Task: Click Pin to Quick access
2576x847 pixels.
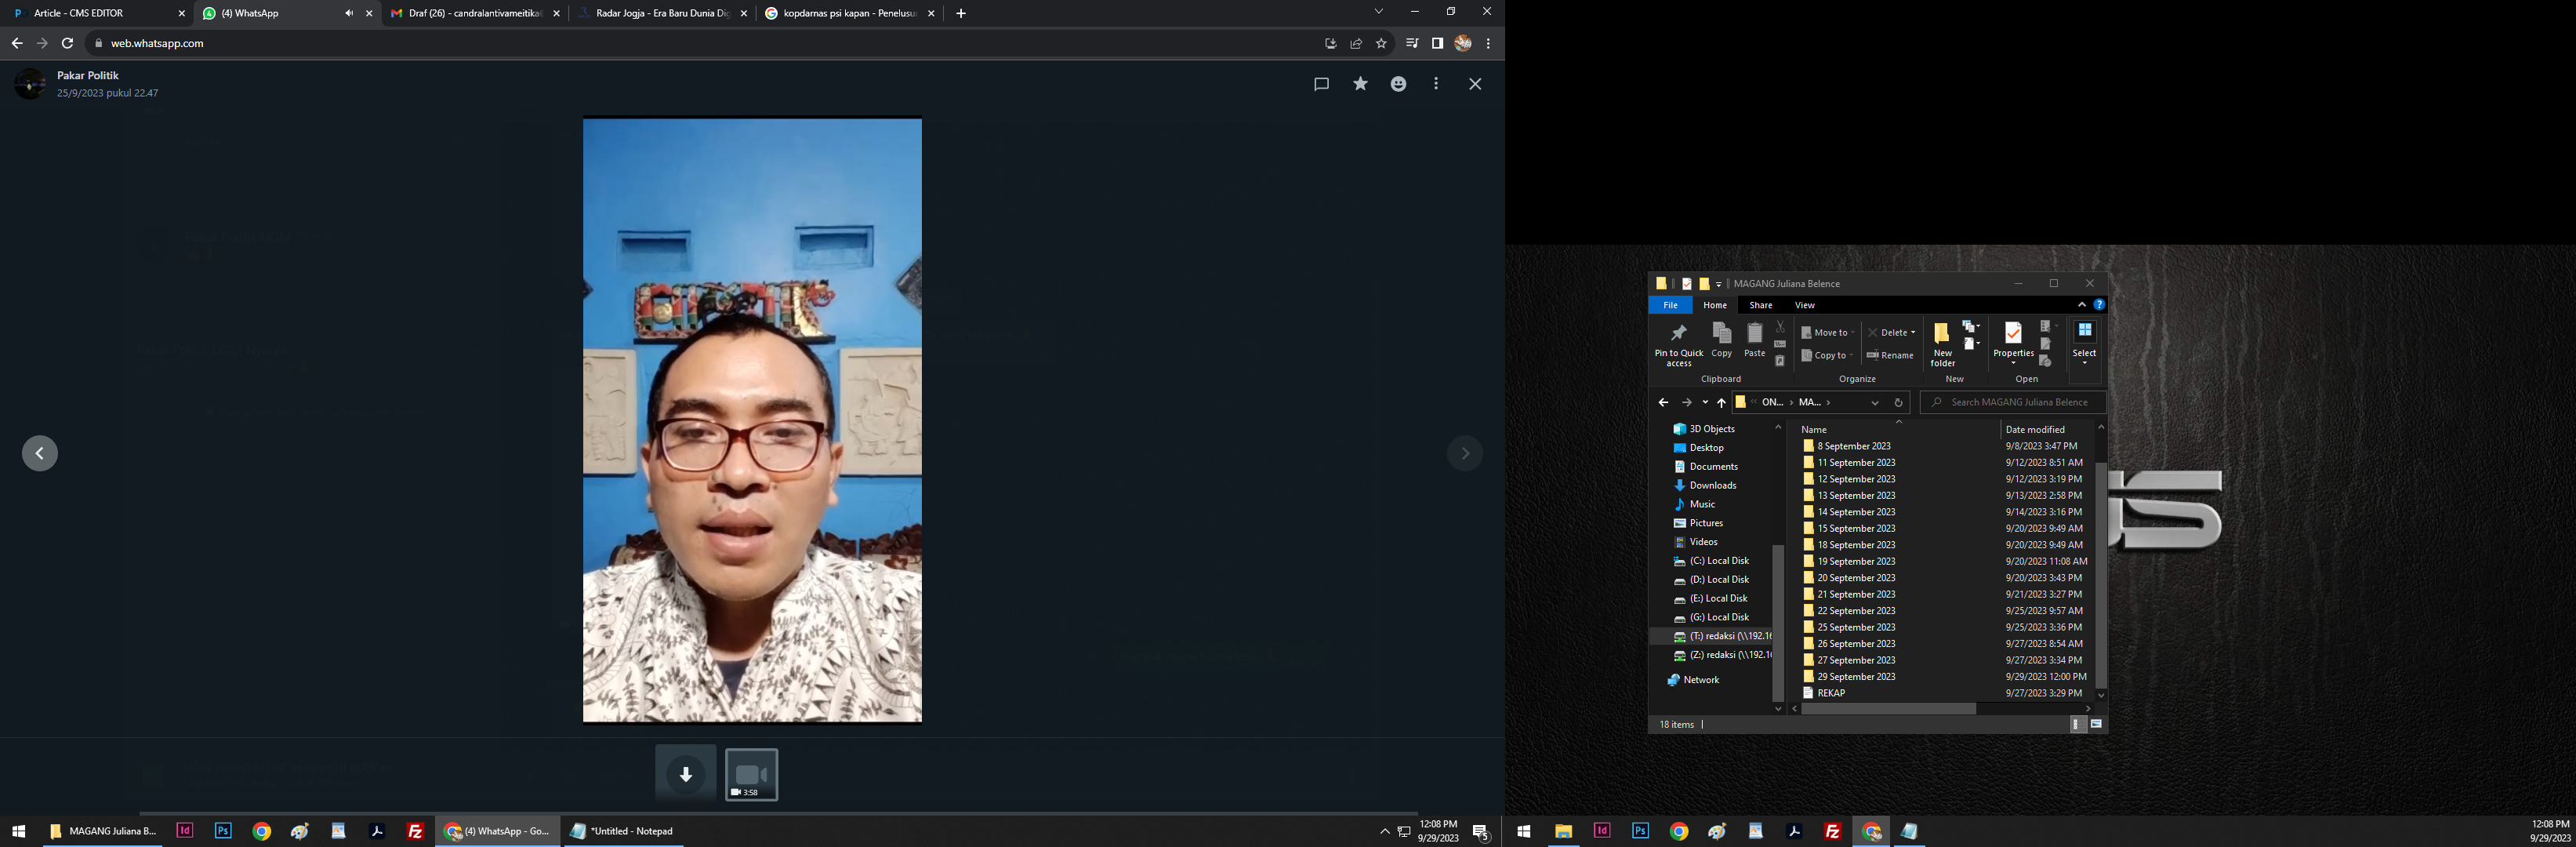Action: [1679, 344]
